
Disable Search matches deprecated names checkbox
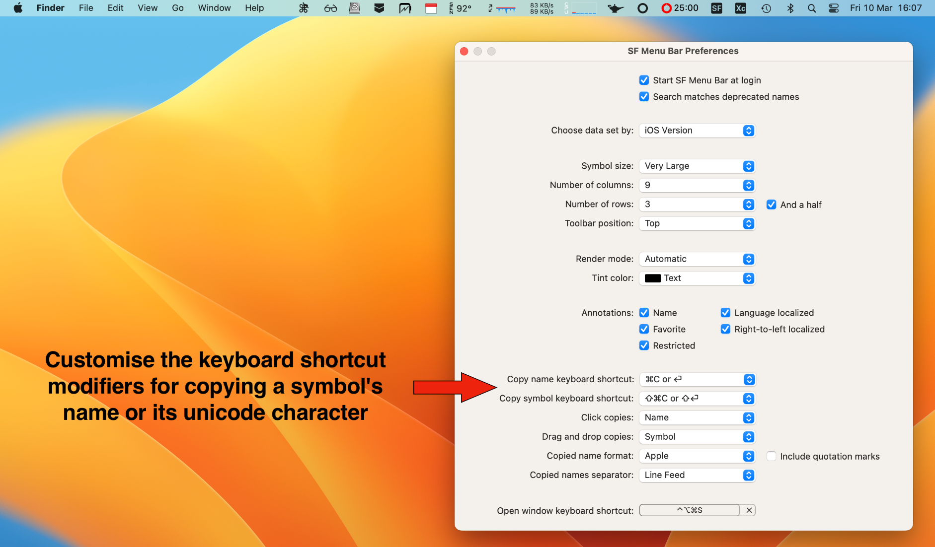coord(644,97)
